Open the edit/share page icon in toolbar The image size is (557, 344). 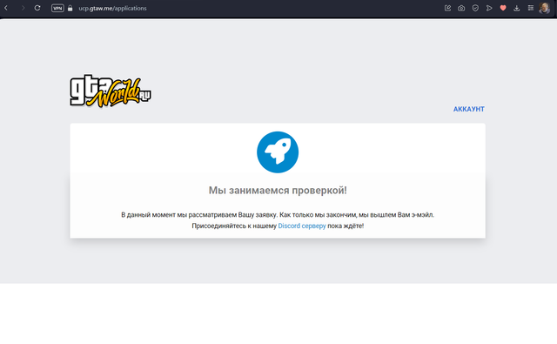[447, 8]
